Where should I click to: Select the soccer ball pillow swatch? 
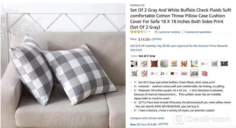click(134, 64)
